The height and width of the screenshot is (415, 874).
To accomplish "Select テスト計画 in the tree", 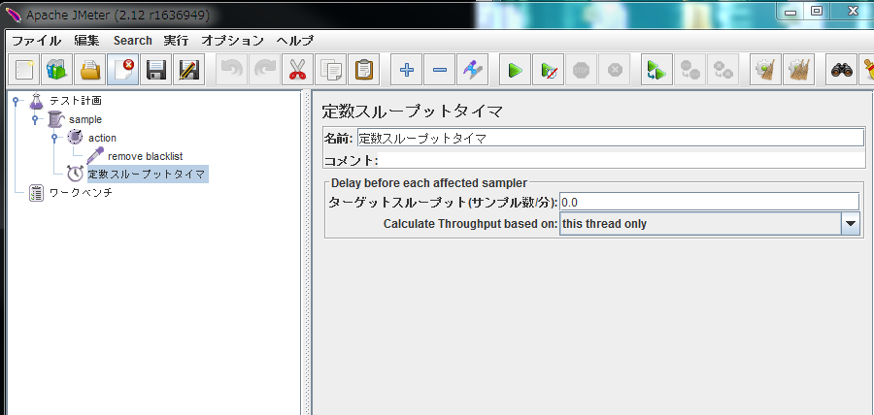I will point(76,101).
